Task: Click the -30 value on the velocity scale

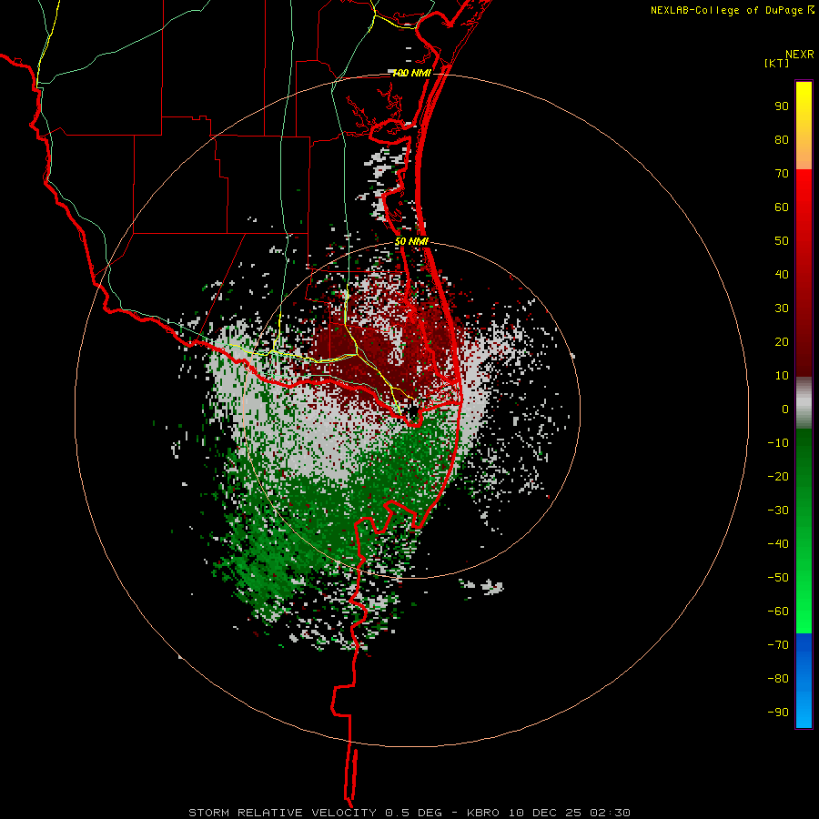Action: pyautogui.click(x=778, y=511)
